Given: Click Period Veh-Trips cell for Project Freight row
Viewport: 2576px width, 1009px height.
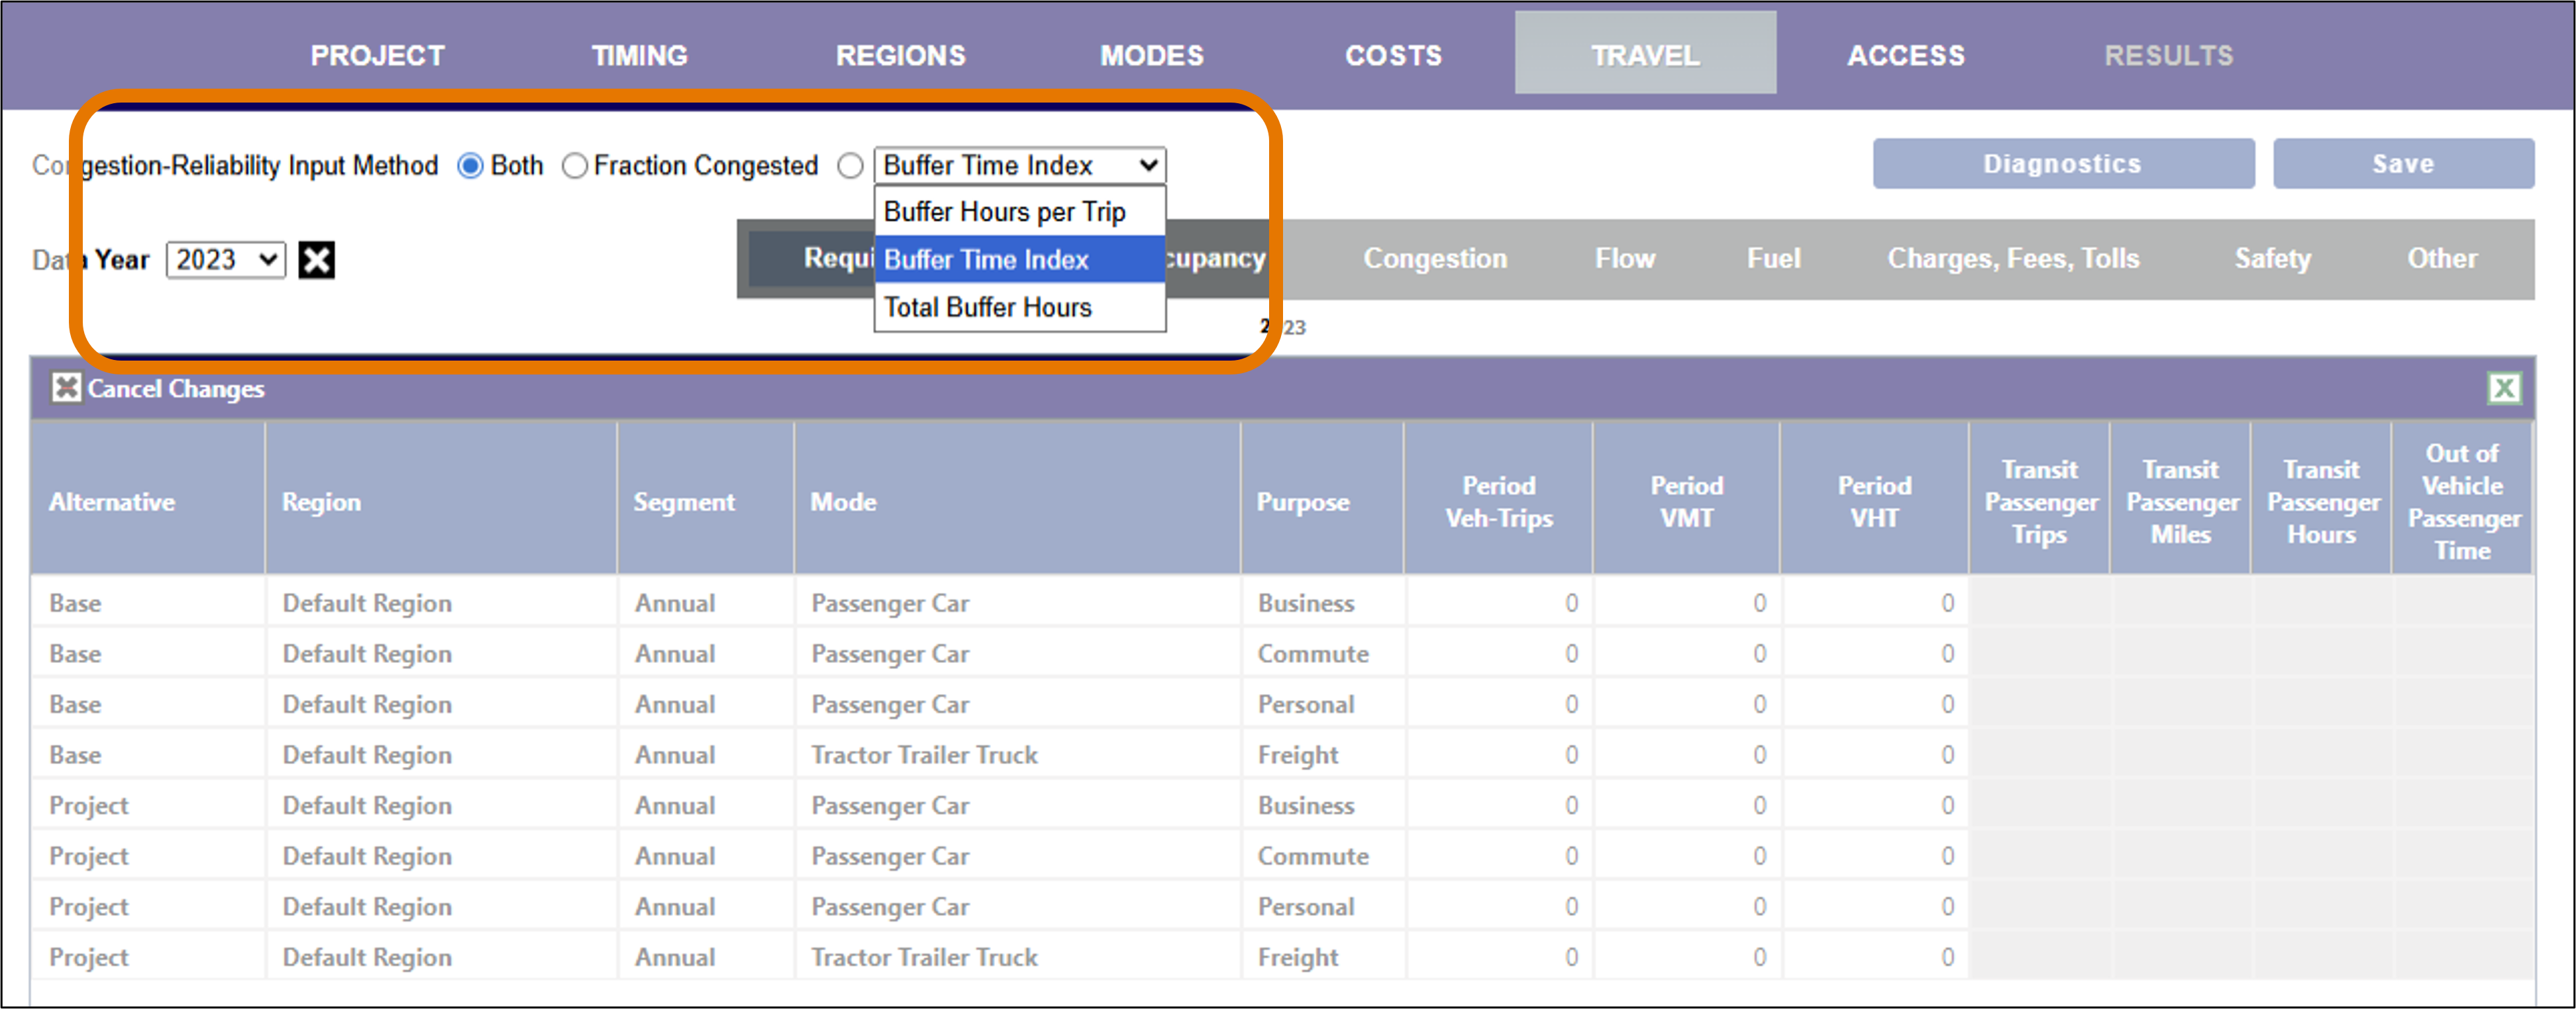Looking at the screenshot, I should click(x=1498, y=957).
